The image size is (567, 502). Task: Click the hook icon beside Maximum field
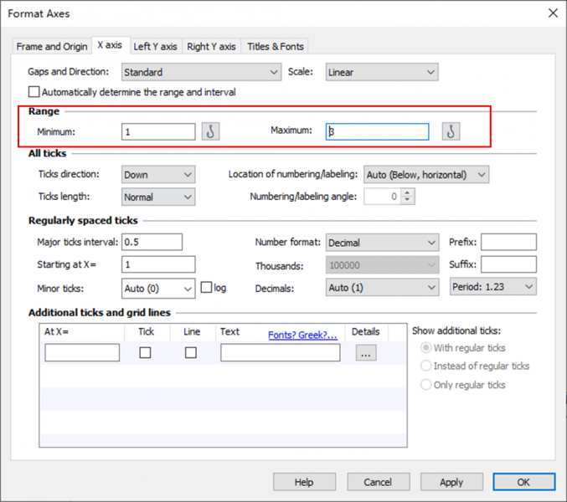451,131
